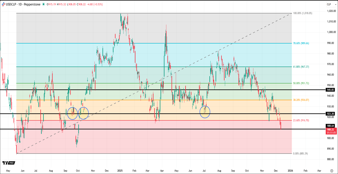This screenshot has height=174, width=338.
Task: Open the CLP currency dropdown
Action: coord(329,4)
